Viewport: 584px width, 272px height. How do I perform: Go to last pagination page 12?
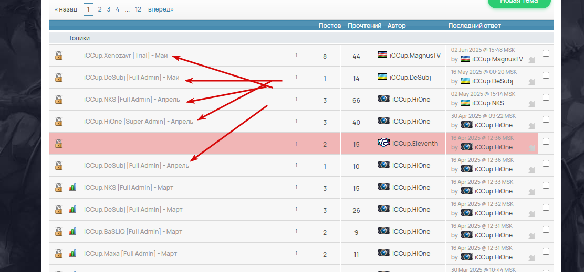click(x=138, y=9)
